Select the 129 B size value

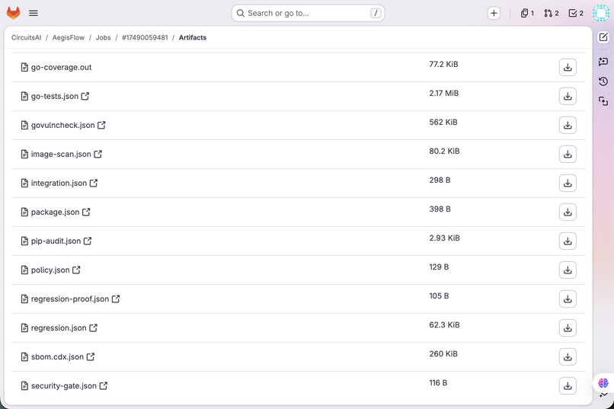[439, 267]
